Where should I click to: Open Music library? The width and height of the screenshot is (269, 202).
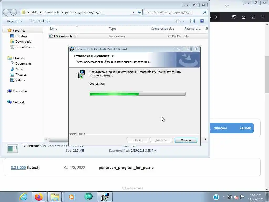(x=19, y=69)
